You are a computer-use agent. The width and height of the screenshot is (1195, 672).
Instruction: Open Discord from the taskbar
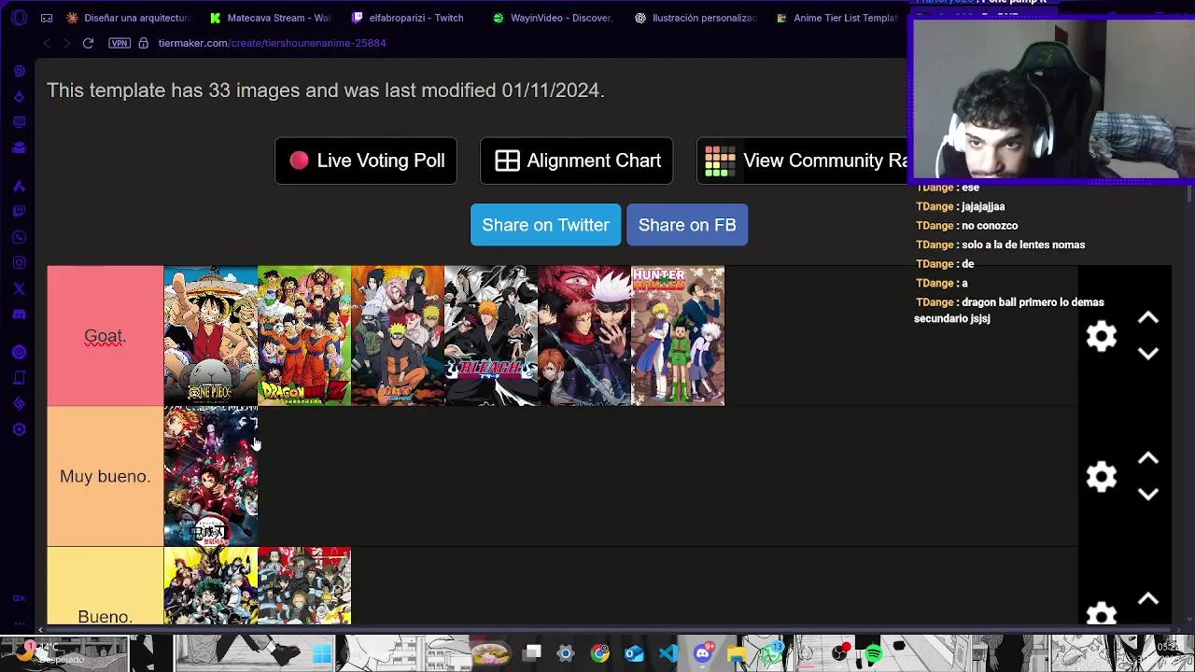[703, 653]
